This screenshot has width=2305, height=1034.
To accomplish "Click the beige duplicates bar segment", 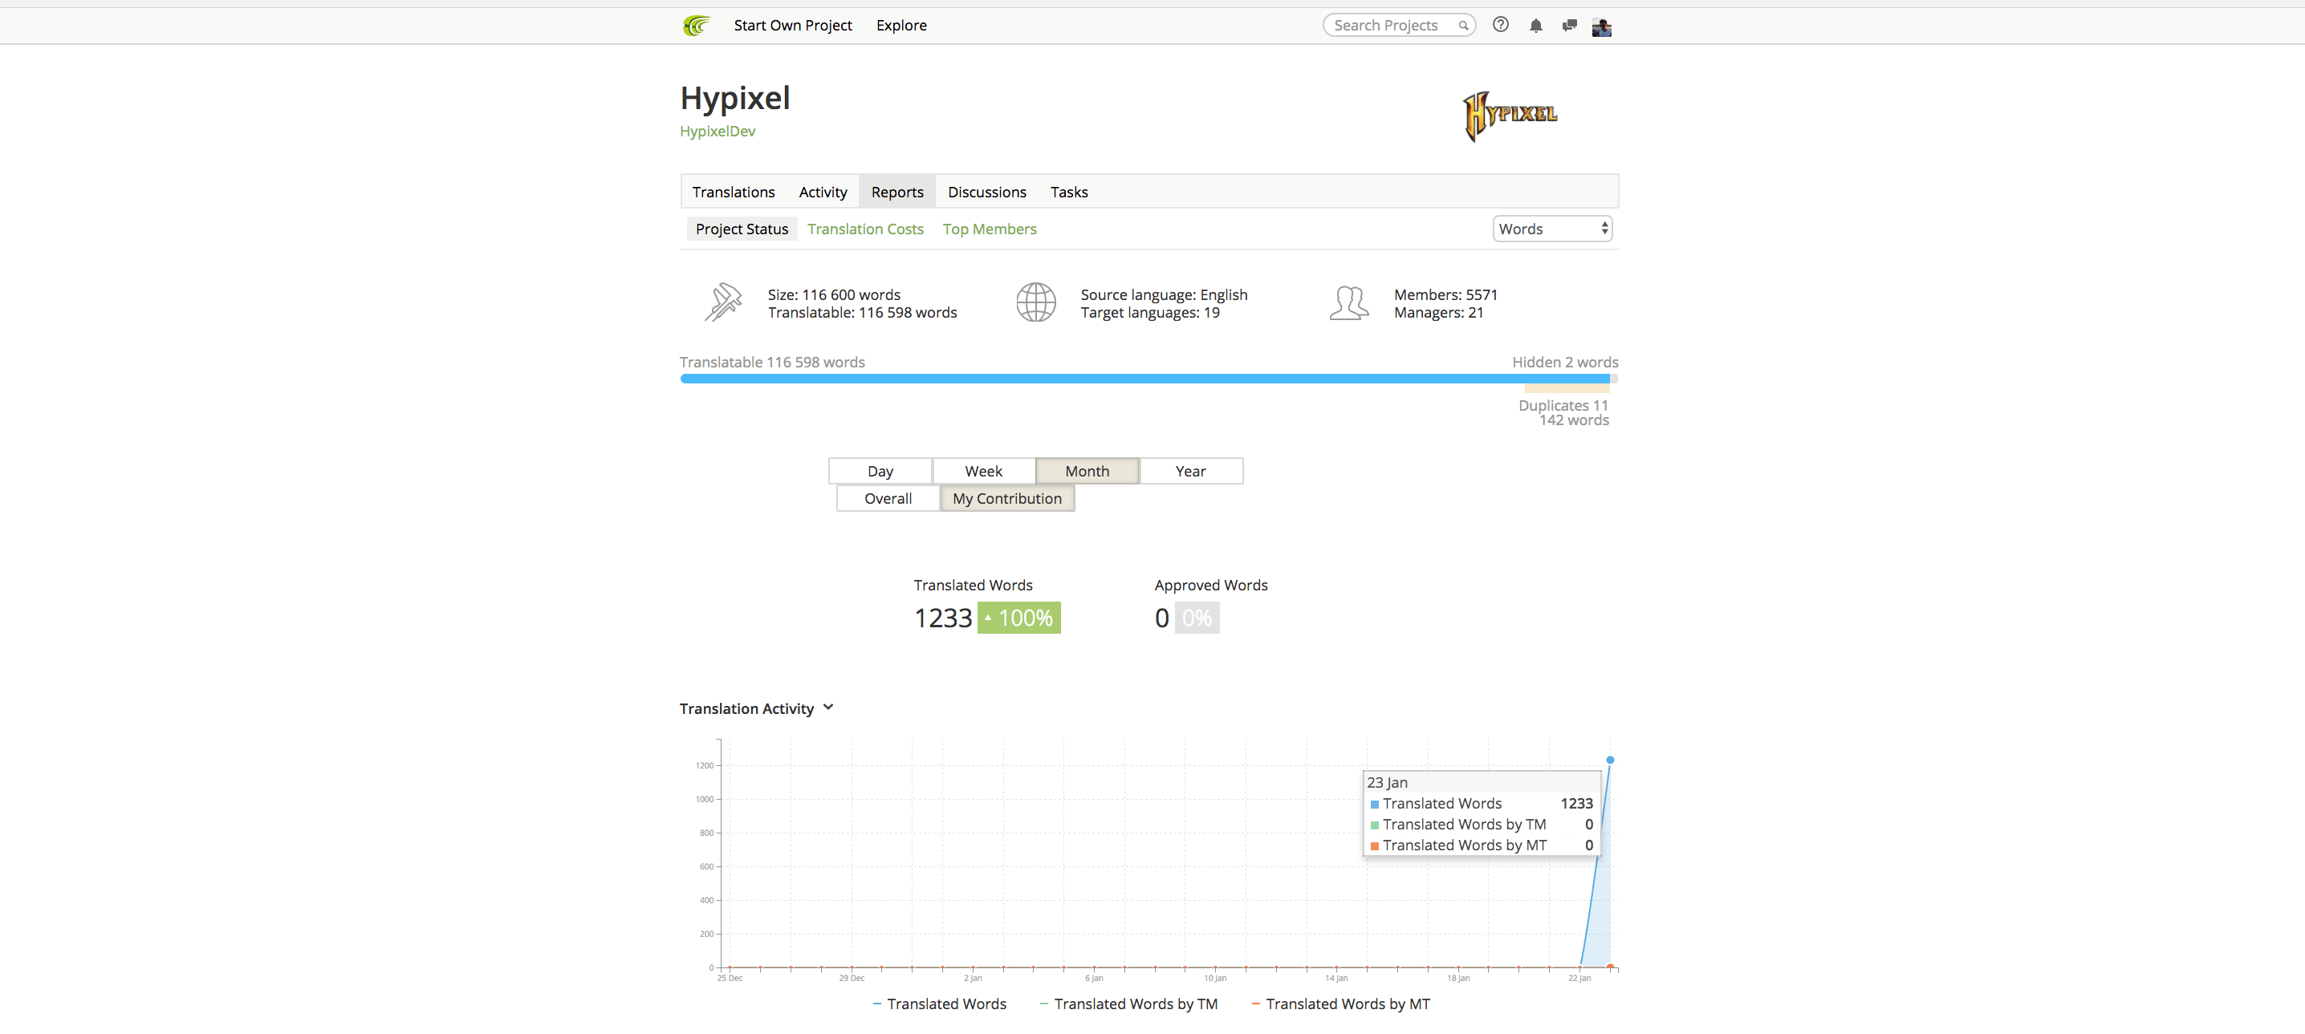I will click(x=1567, y=389).
